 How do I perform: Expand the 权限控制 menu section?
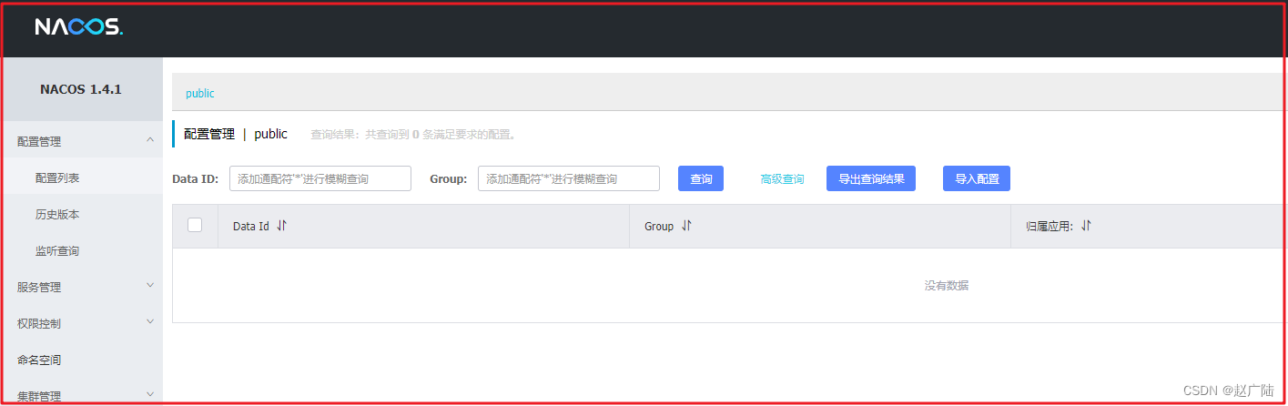point(81,323)
